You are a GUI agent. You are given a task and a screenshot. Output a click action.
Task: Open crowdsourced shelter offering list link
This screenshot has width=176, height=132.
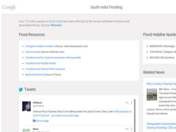click(x=53, y=57)
